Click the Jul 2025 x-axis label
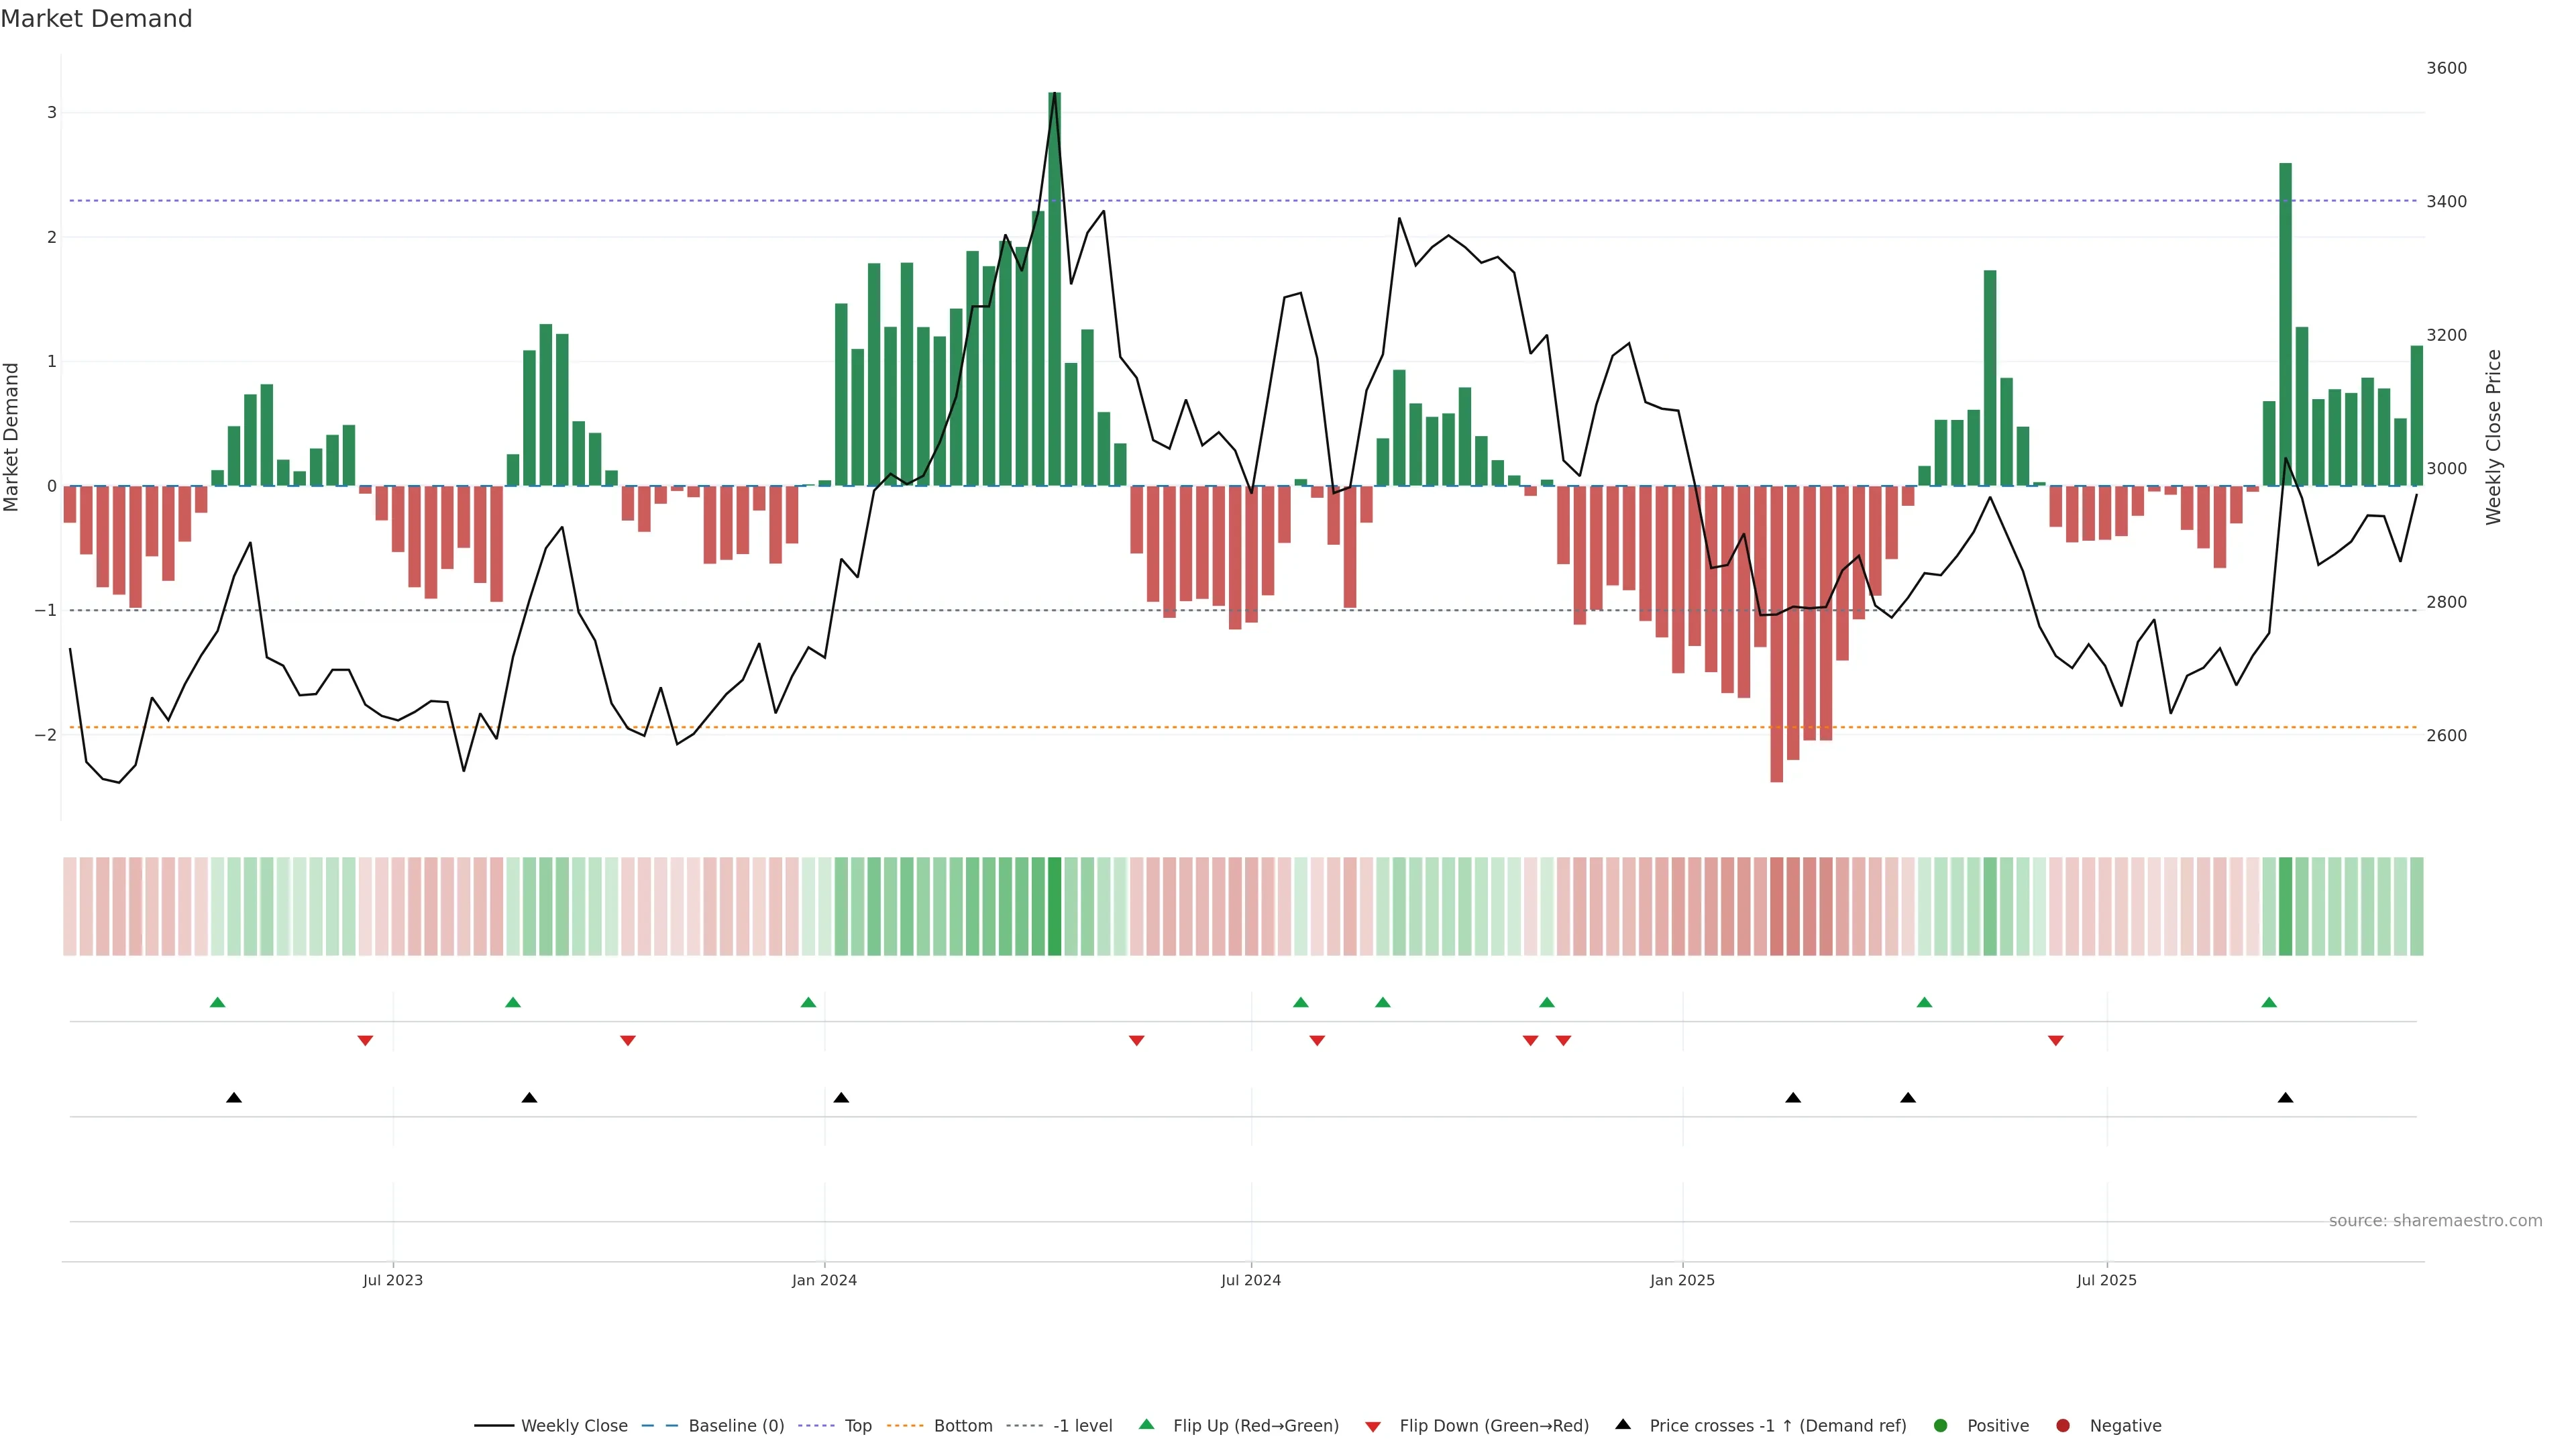The image size is (2576, 1449). coord(2106,1280)
